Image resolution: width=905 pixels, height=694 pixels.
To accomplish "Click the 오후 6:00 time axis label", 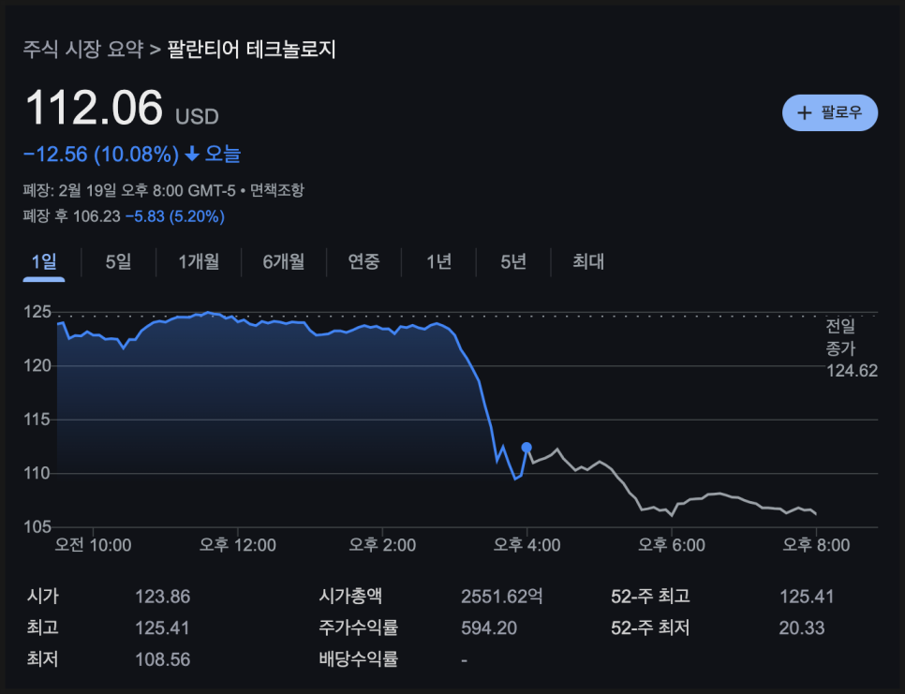I will [671, 544].
